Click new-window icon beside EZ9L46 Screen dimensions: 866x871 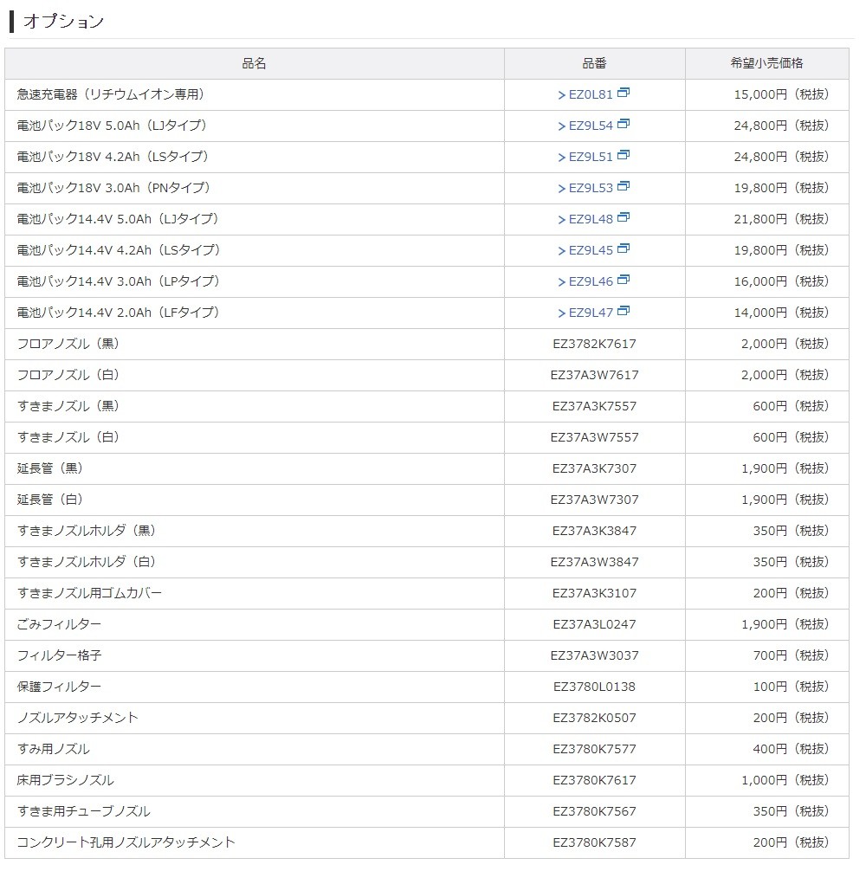tap(624, 279)
